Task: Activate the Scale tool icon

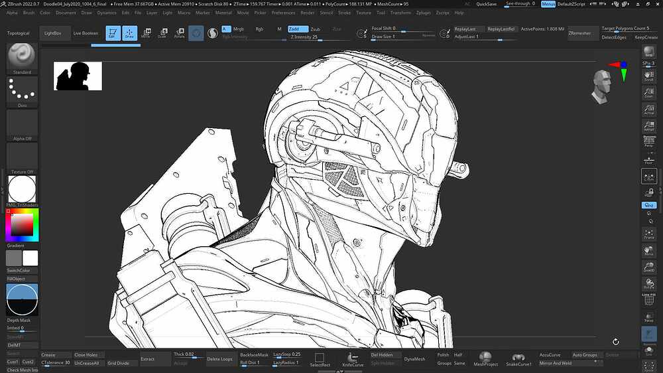Action: coord(162,33)
